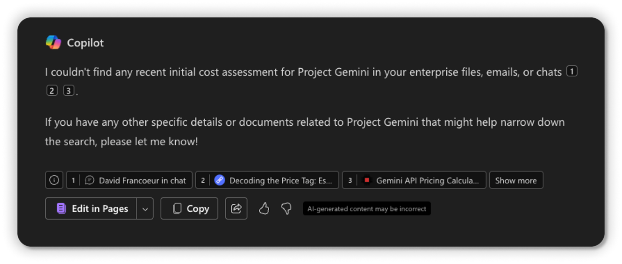Click the share response icon
This screenshot has height=264, width=622.
pyautogui.click(x=236, y=208)
